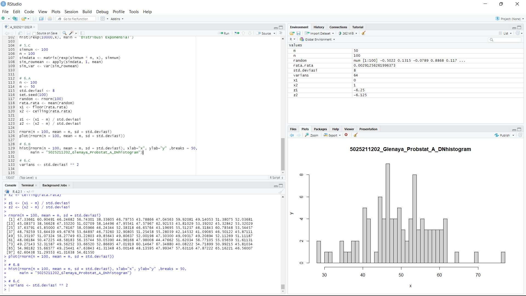Switch to the History tab
Image resolution: width=526 pixels, height=296 pixels.
click(319, 27)
